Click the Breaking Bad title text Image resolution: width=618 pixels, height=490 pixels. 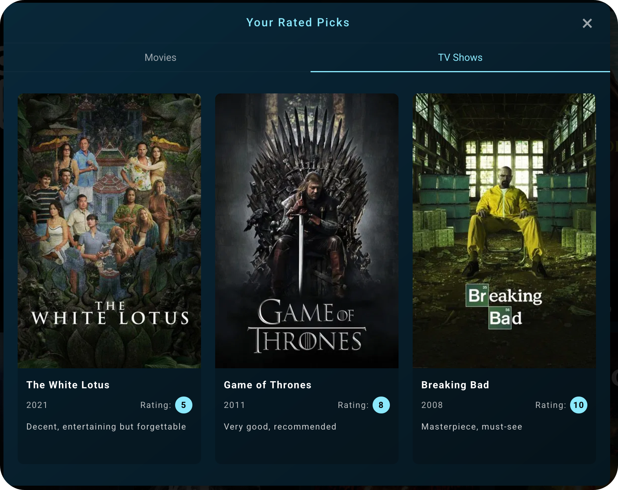pyautogui.click(x=455, y=385)
